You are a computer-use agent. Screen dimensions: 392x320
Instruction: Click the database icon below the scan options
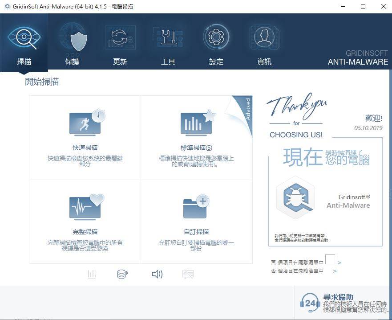click(x=122, y=274)
